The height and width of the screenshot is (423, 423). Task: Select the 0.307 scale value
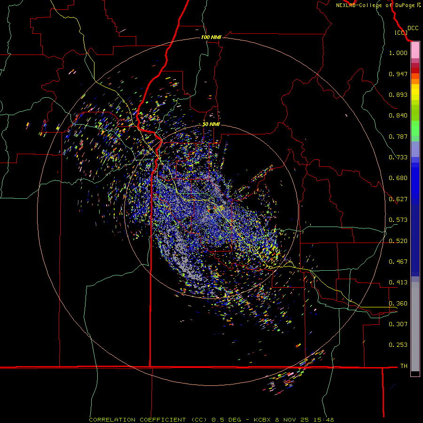398,324
